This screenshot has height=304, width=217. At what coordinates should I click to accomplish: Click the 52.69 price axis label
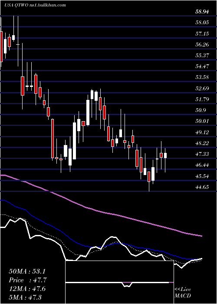tap(202, 89)
